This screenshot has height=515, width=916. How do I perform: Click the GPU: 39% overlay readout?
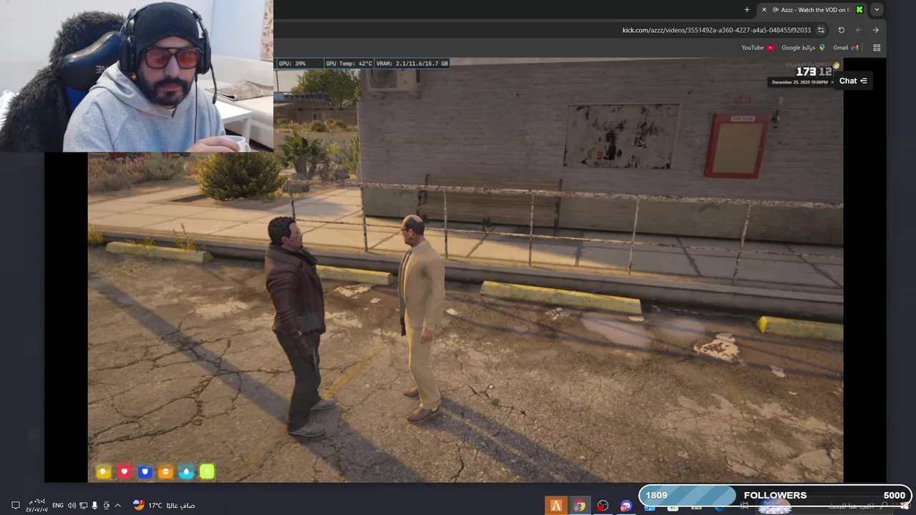(292, 64)
